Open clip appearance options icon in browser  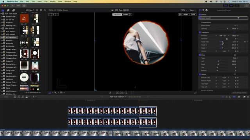click(x=41, y=10)
